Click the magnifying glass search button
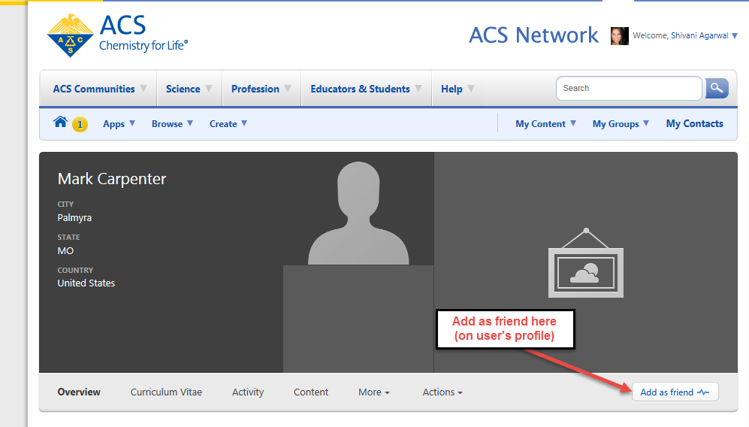 [716, 88]
